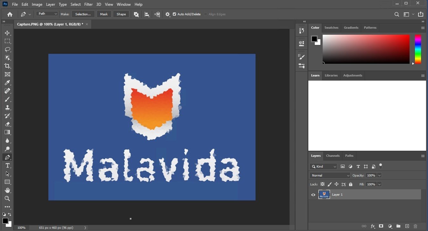Open the Color panel flyout menu

(423, 28)
